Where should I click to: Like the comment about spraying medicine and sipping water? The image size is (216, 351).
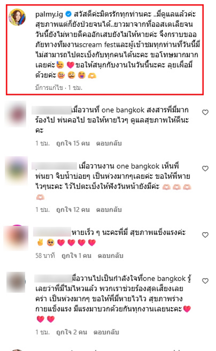[x=205, y=169]
